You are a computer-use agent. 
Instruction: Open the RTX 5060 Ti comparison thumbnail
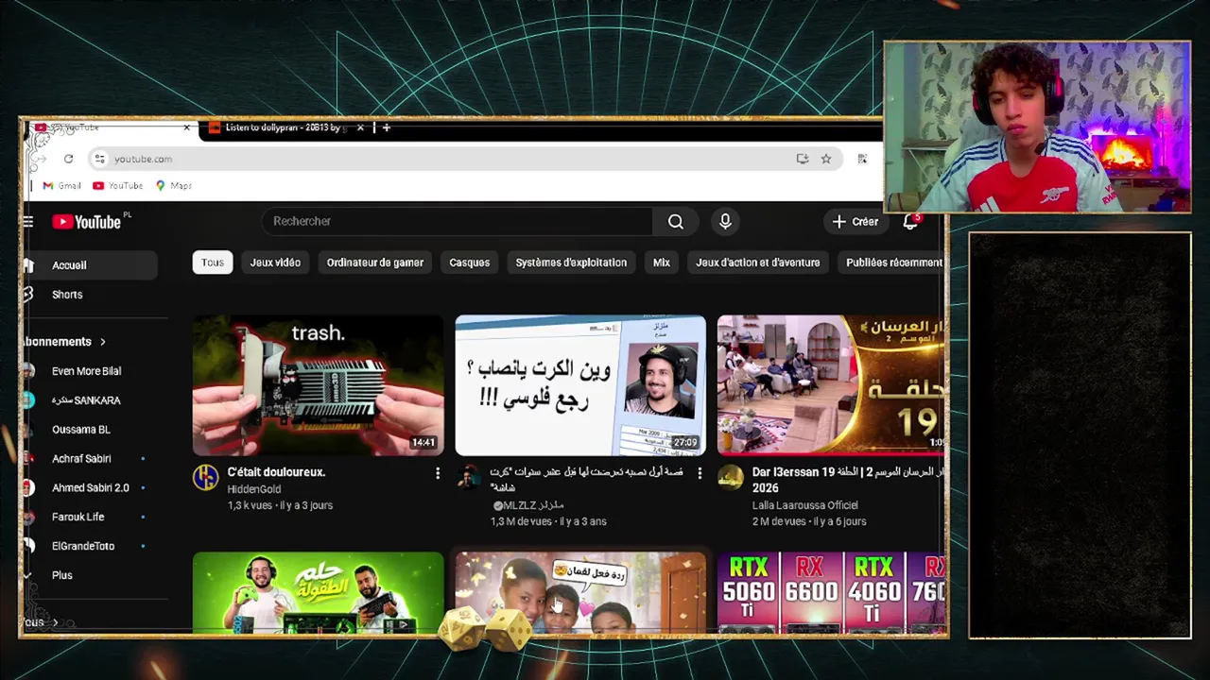pos(831,592)
